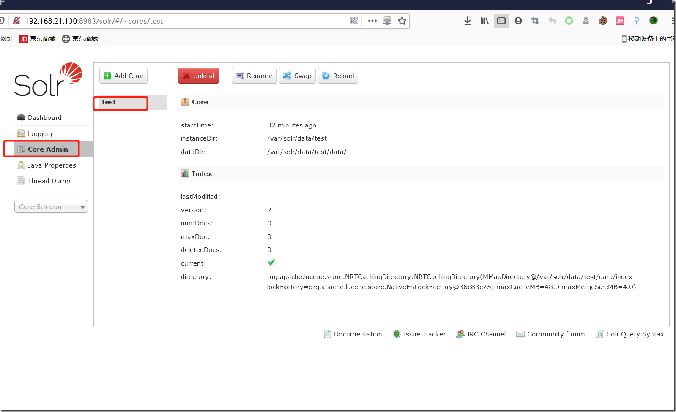Open the Core Selector dropdown
The image size is (676, 412).
point(51,206)
